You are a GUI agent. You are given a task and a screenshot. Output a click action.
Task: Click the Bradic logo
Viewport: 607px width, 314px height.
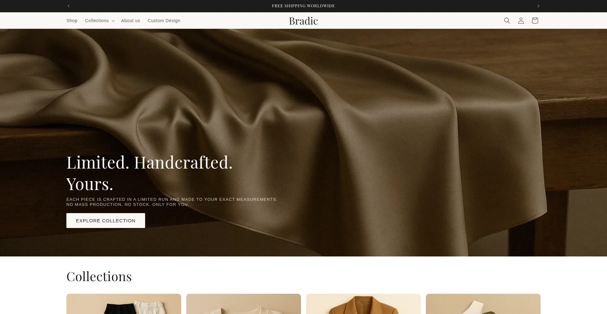pyautogui.click(x=303, y=21)
